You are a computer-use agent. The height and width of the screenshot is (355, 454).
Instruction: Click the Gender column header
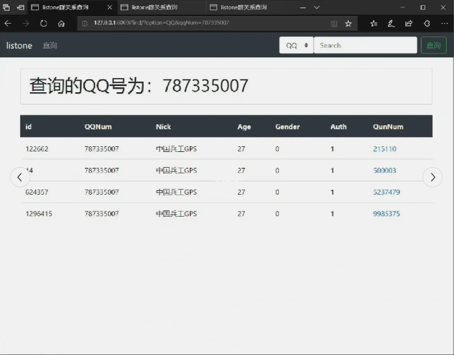pos(287,127)
